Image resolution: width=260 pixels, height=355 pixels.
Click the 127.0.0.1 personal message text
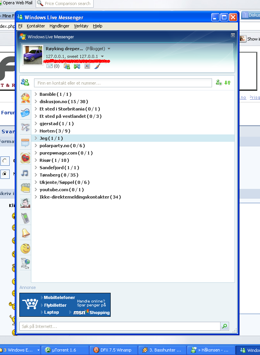pos(72,56)
